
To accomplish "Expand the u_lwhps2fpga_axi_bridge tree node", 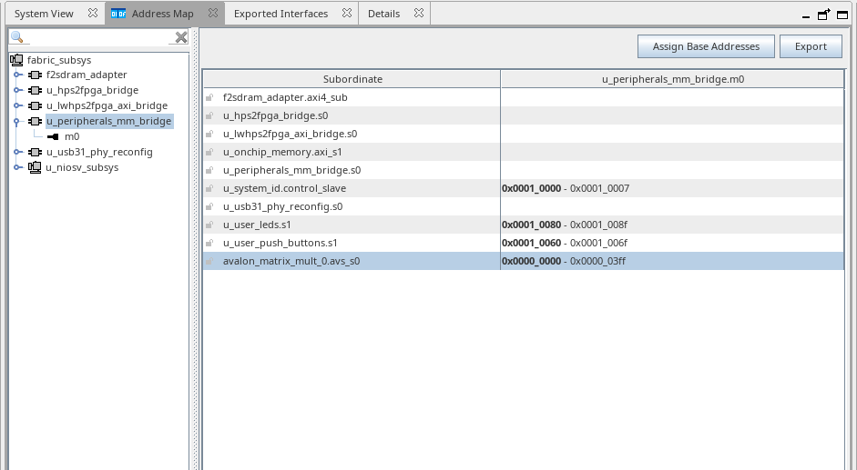I will pos(17,105).
